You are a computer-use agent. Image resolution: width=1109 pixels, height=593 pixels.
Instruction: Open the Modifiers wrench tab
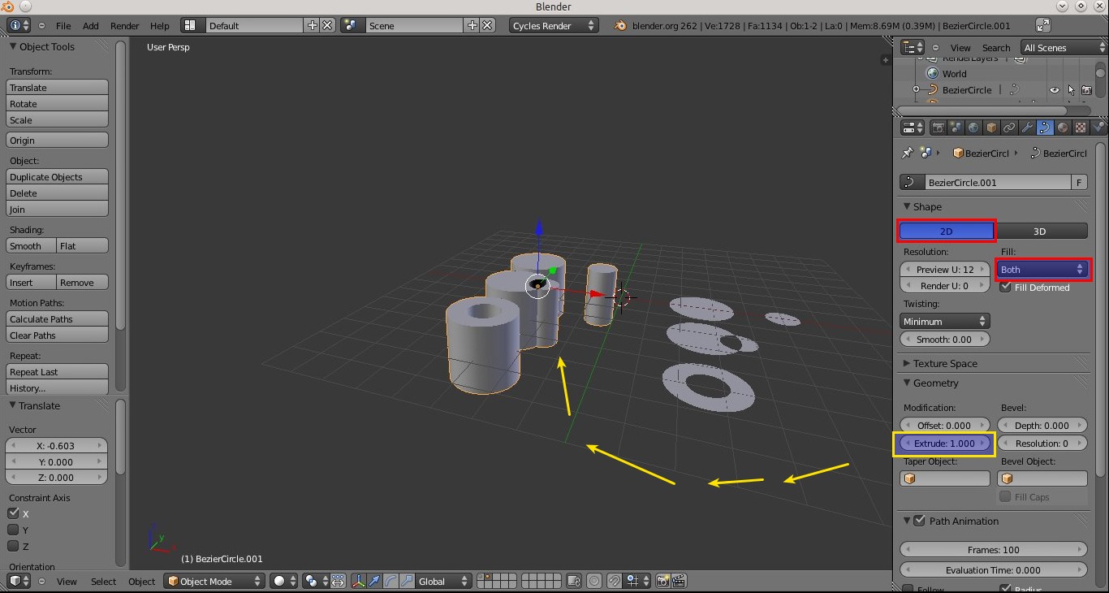tap(1027, 128)
